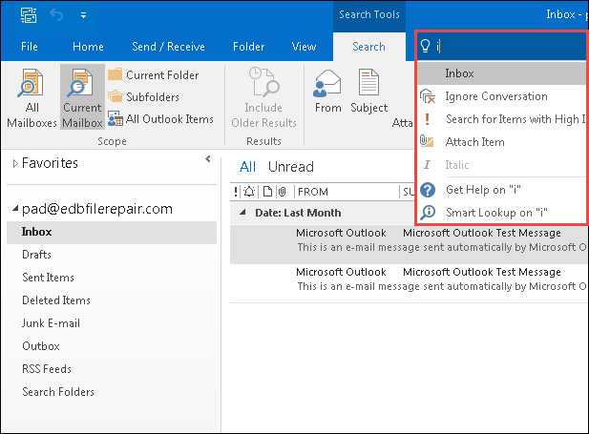This screenshot has height=434, width=589.
Task: Sort by Importance column header
Action: [x=236, y=192]
